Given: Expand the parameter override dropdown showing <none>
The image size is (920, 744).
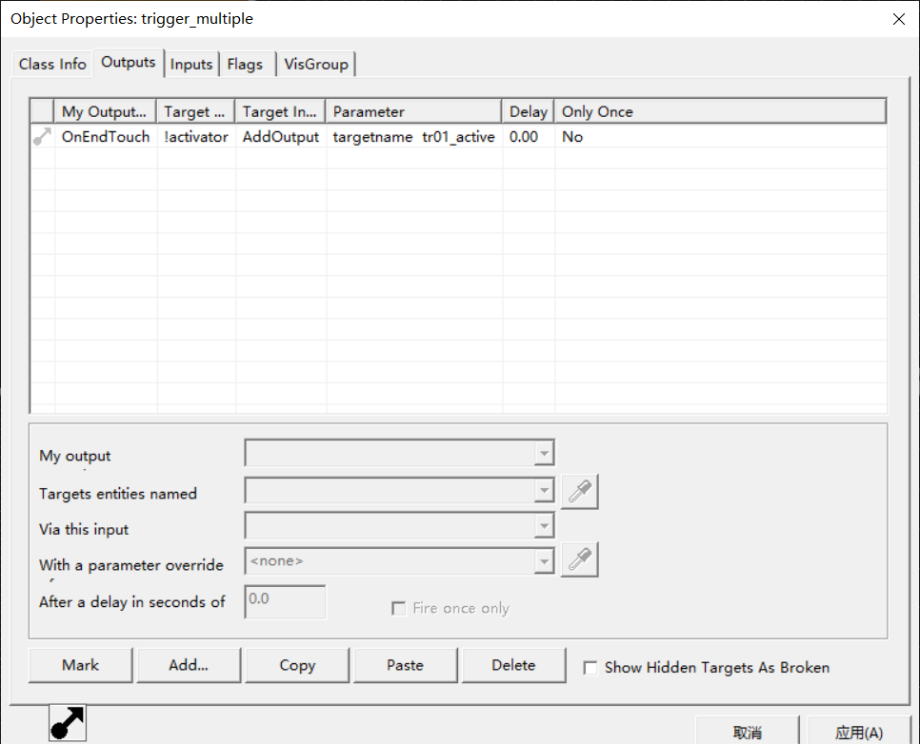Looking at the screenshot, I should [544, 561].
